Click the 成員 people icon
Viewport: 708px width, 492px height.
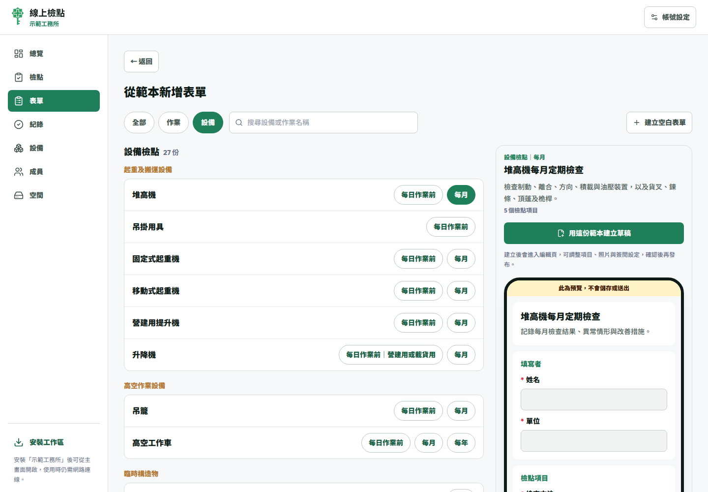19,172
